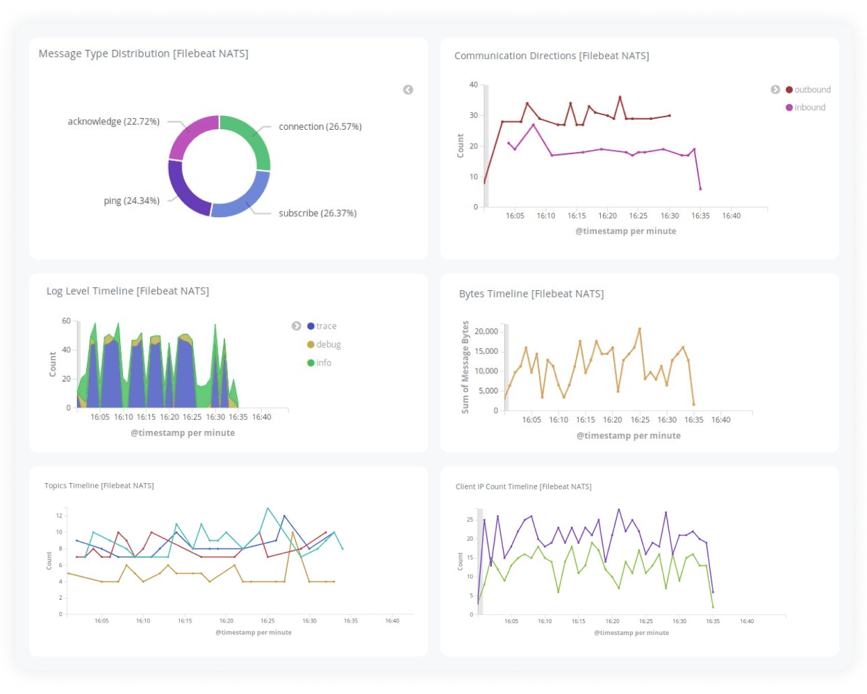Click the Topics Timeline panel title
The height and width of the screenshot is (694, 867).
(99, 485)
